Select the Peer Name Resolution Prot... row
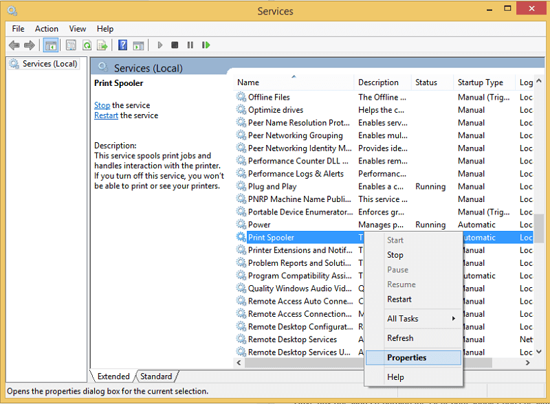Screen dimensions: 550x404 point(384,123)
